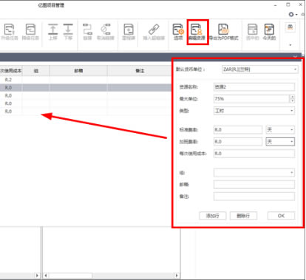Click the 最大单位 field showing 75%

click(251, 99)
